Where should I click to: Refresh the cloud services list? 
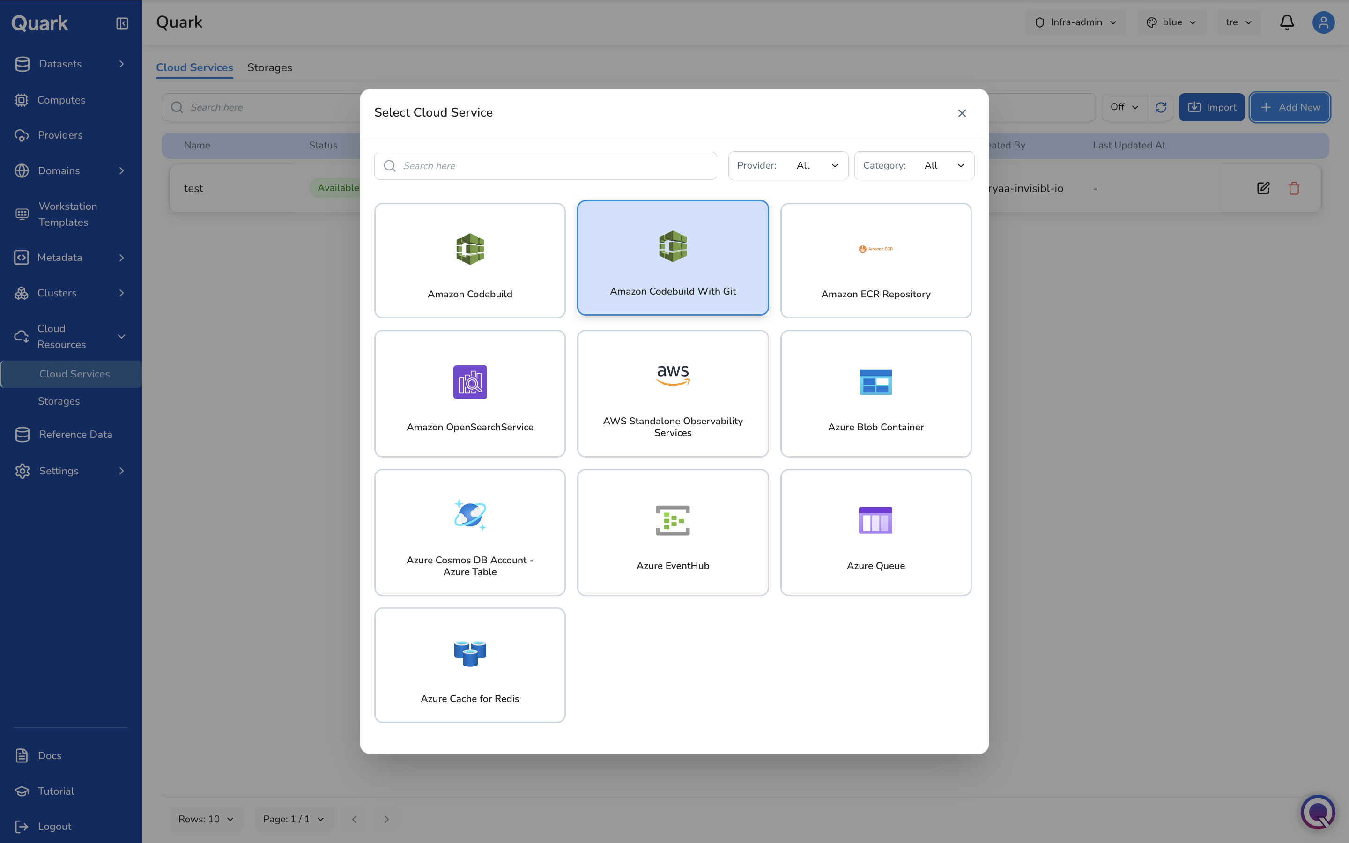[x=1161, y=107]
